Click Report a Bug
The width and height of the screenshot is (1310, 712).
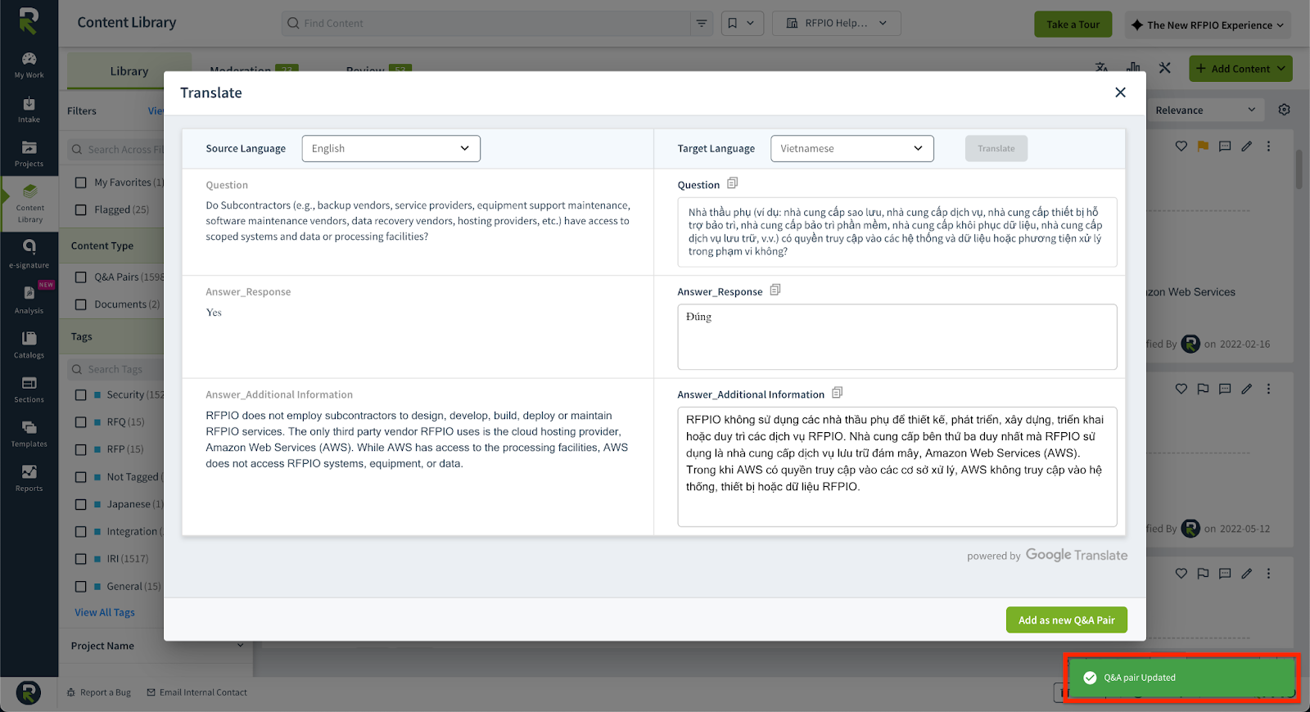[99, 692]
